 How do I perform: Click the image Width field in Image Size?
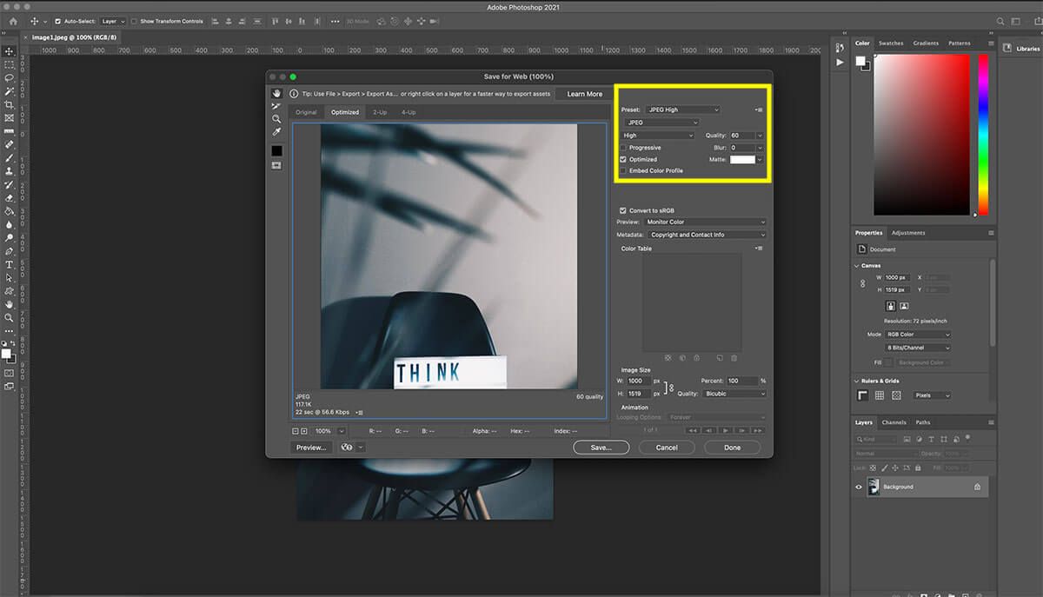click(x=639, y=381)
